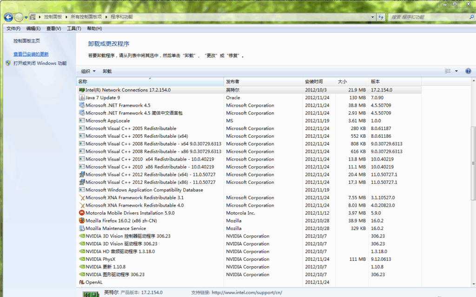
Task: Open 打开或关闭 Windows 功能 link
Action: [40, 63]
